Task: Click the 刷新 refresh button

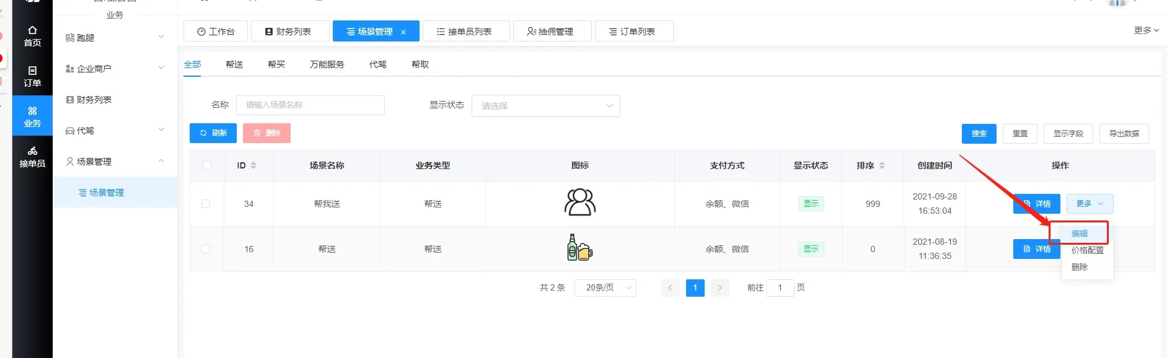Action: (213, 133)
